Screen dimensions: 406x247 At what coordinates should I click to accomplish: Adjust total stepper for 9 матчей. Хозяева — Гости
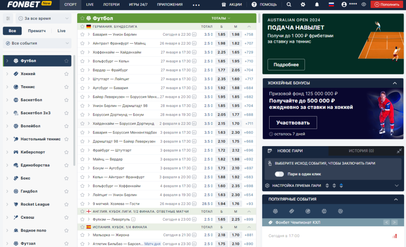(212, 204)
